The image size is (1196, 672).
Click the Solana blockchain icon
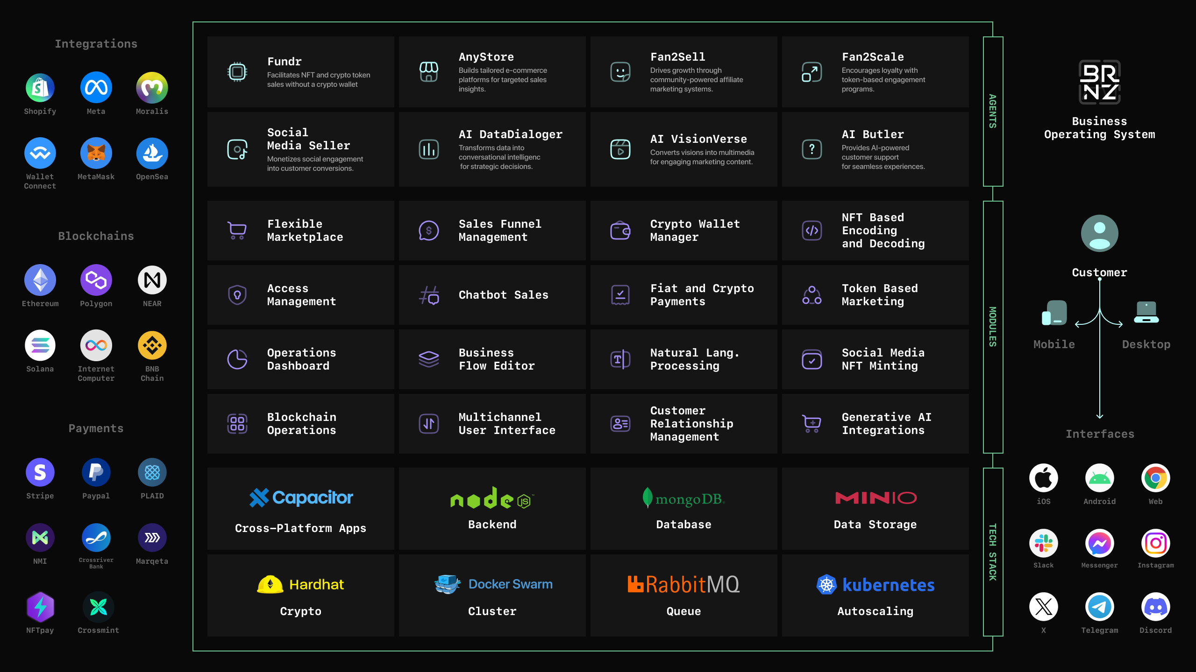[x=40, y=345]
